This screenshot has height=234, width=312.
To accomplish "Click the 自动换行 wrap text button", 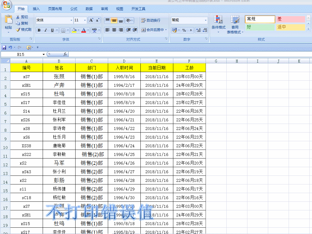I will pyautogui.click(x=151, y=20).
